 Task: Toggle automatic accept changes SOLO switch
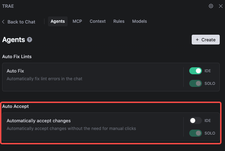(196, 133)
